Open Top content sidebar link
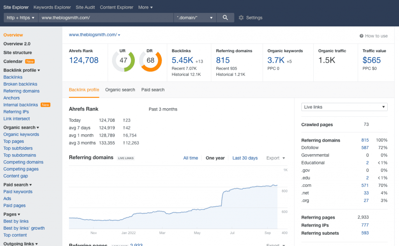This screenshot has width=399, height=246. pyautogui.click(x=15, y=235)
